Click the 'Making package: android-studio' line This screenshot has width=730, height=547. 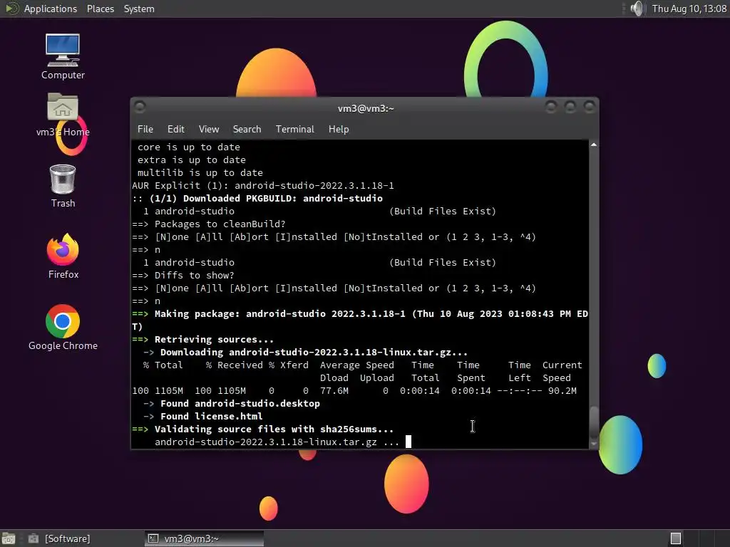pos(360,320)
